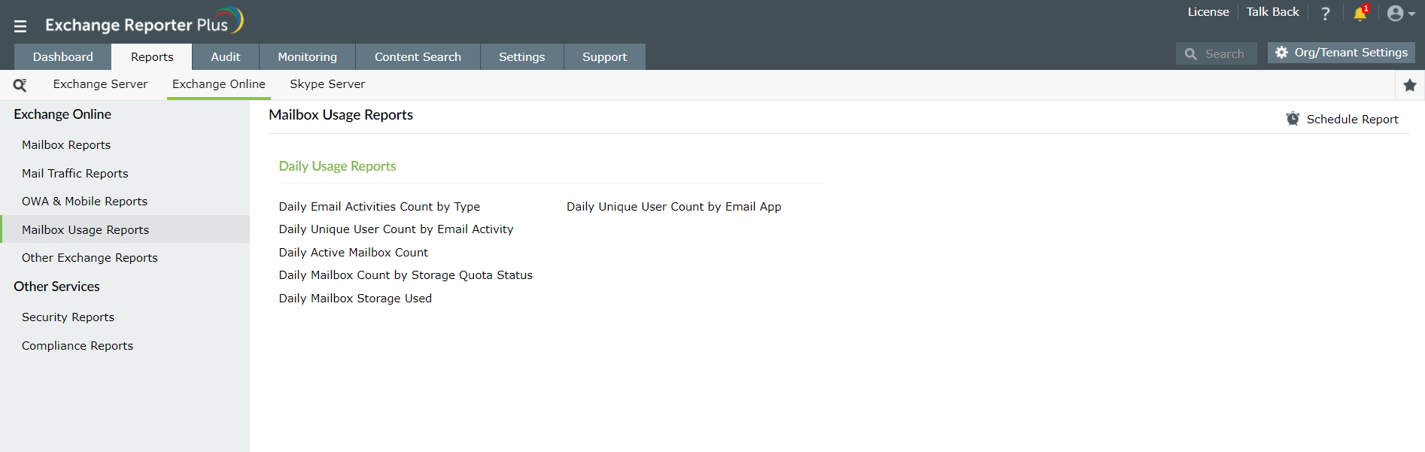Select the Reports tab
The height and width of the screenshot is (452, 1425).
pyautogui.click(x=152, y=57)
